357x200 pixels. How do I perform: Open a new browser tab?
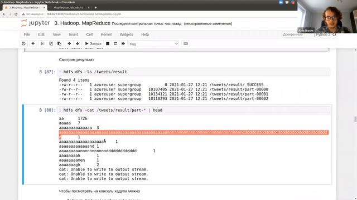pyautogui.click(x=95, y=7)
